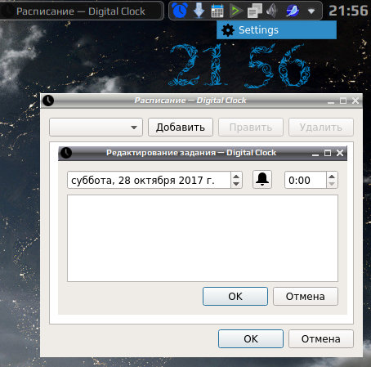Click clock icon in Редактирование задания title bar
Image resolution: width=371 pixels, height=367 pixels.
pos(66,153)
